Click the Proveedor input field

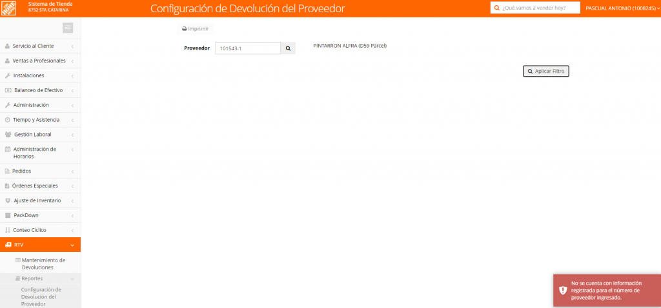(x=248, y=48)
